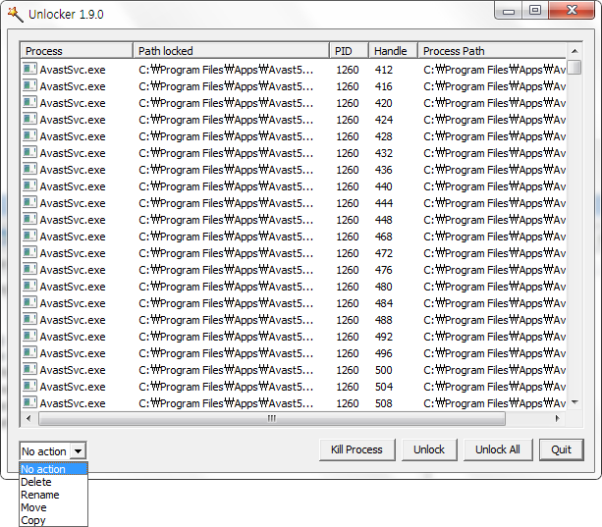Click the Kill Process button
This screenshot has width=602, height=527.
click(357, 449)
